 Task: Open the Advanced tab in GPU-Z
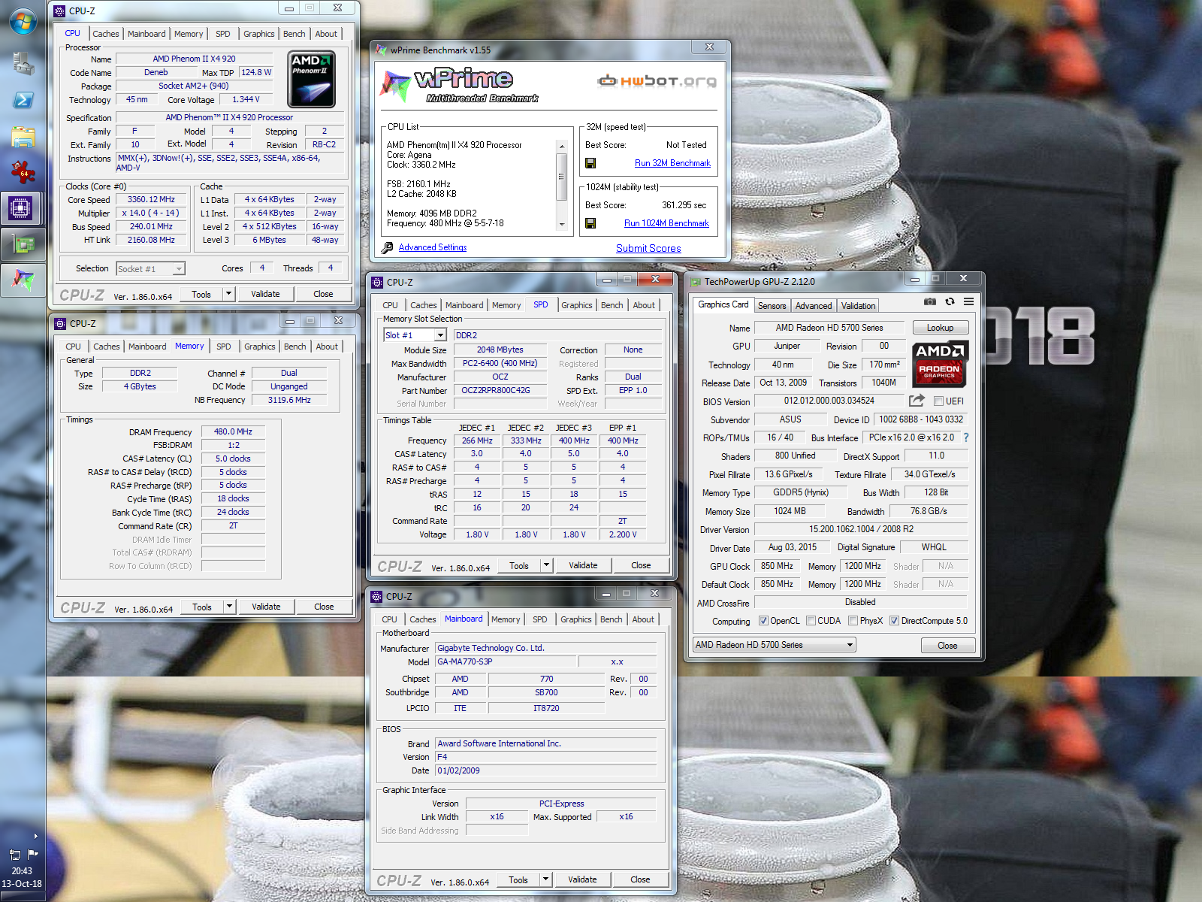pos(814,306)
